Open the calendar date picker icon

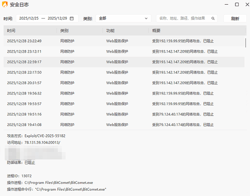(x=72, y=18)
